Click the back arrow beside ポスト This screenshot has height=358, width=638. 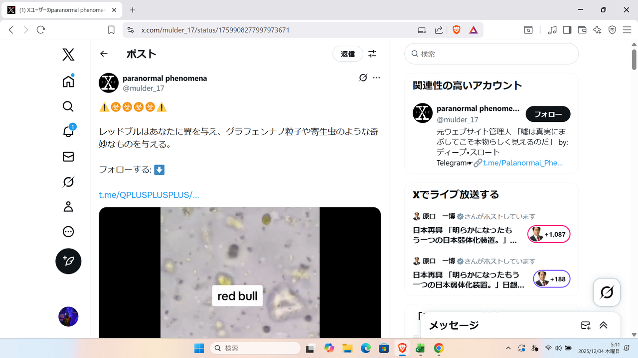click(104, 54)
